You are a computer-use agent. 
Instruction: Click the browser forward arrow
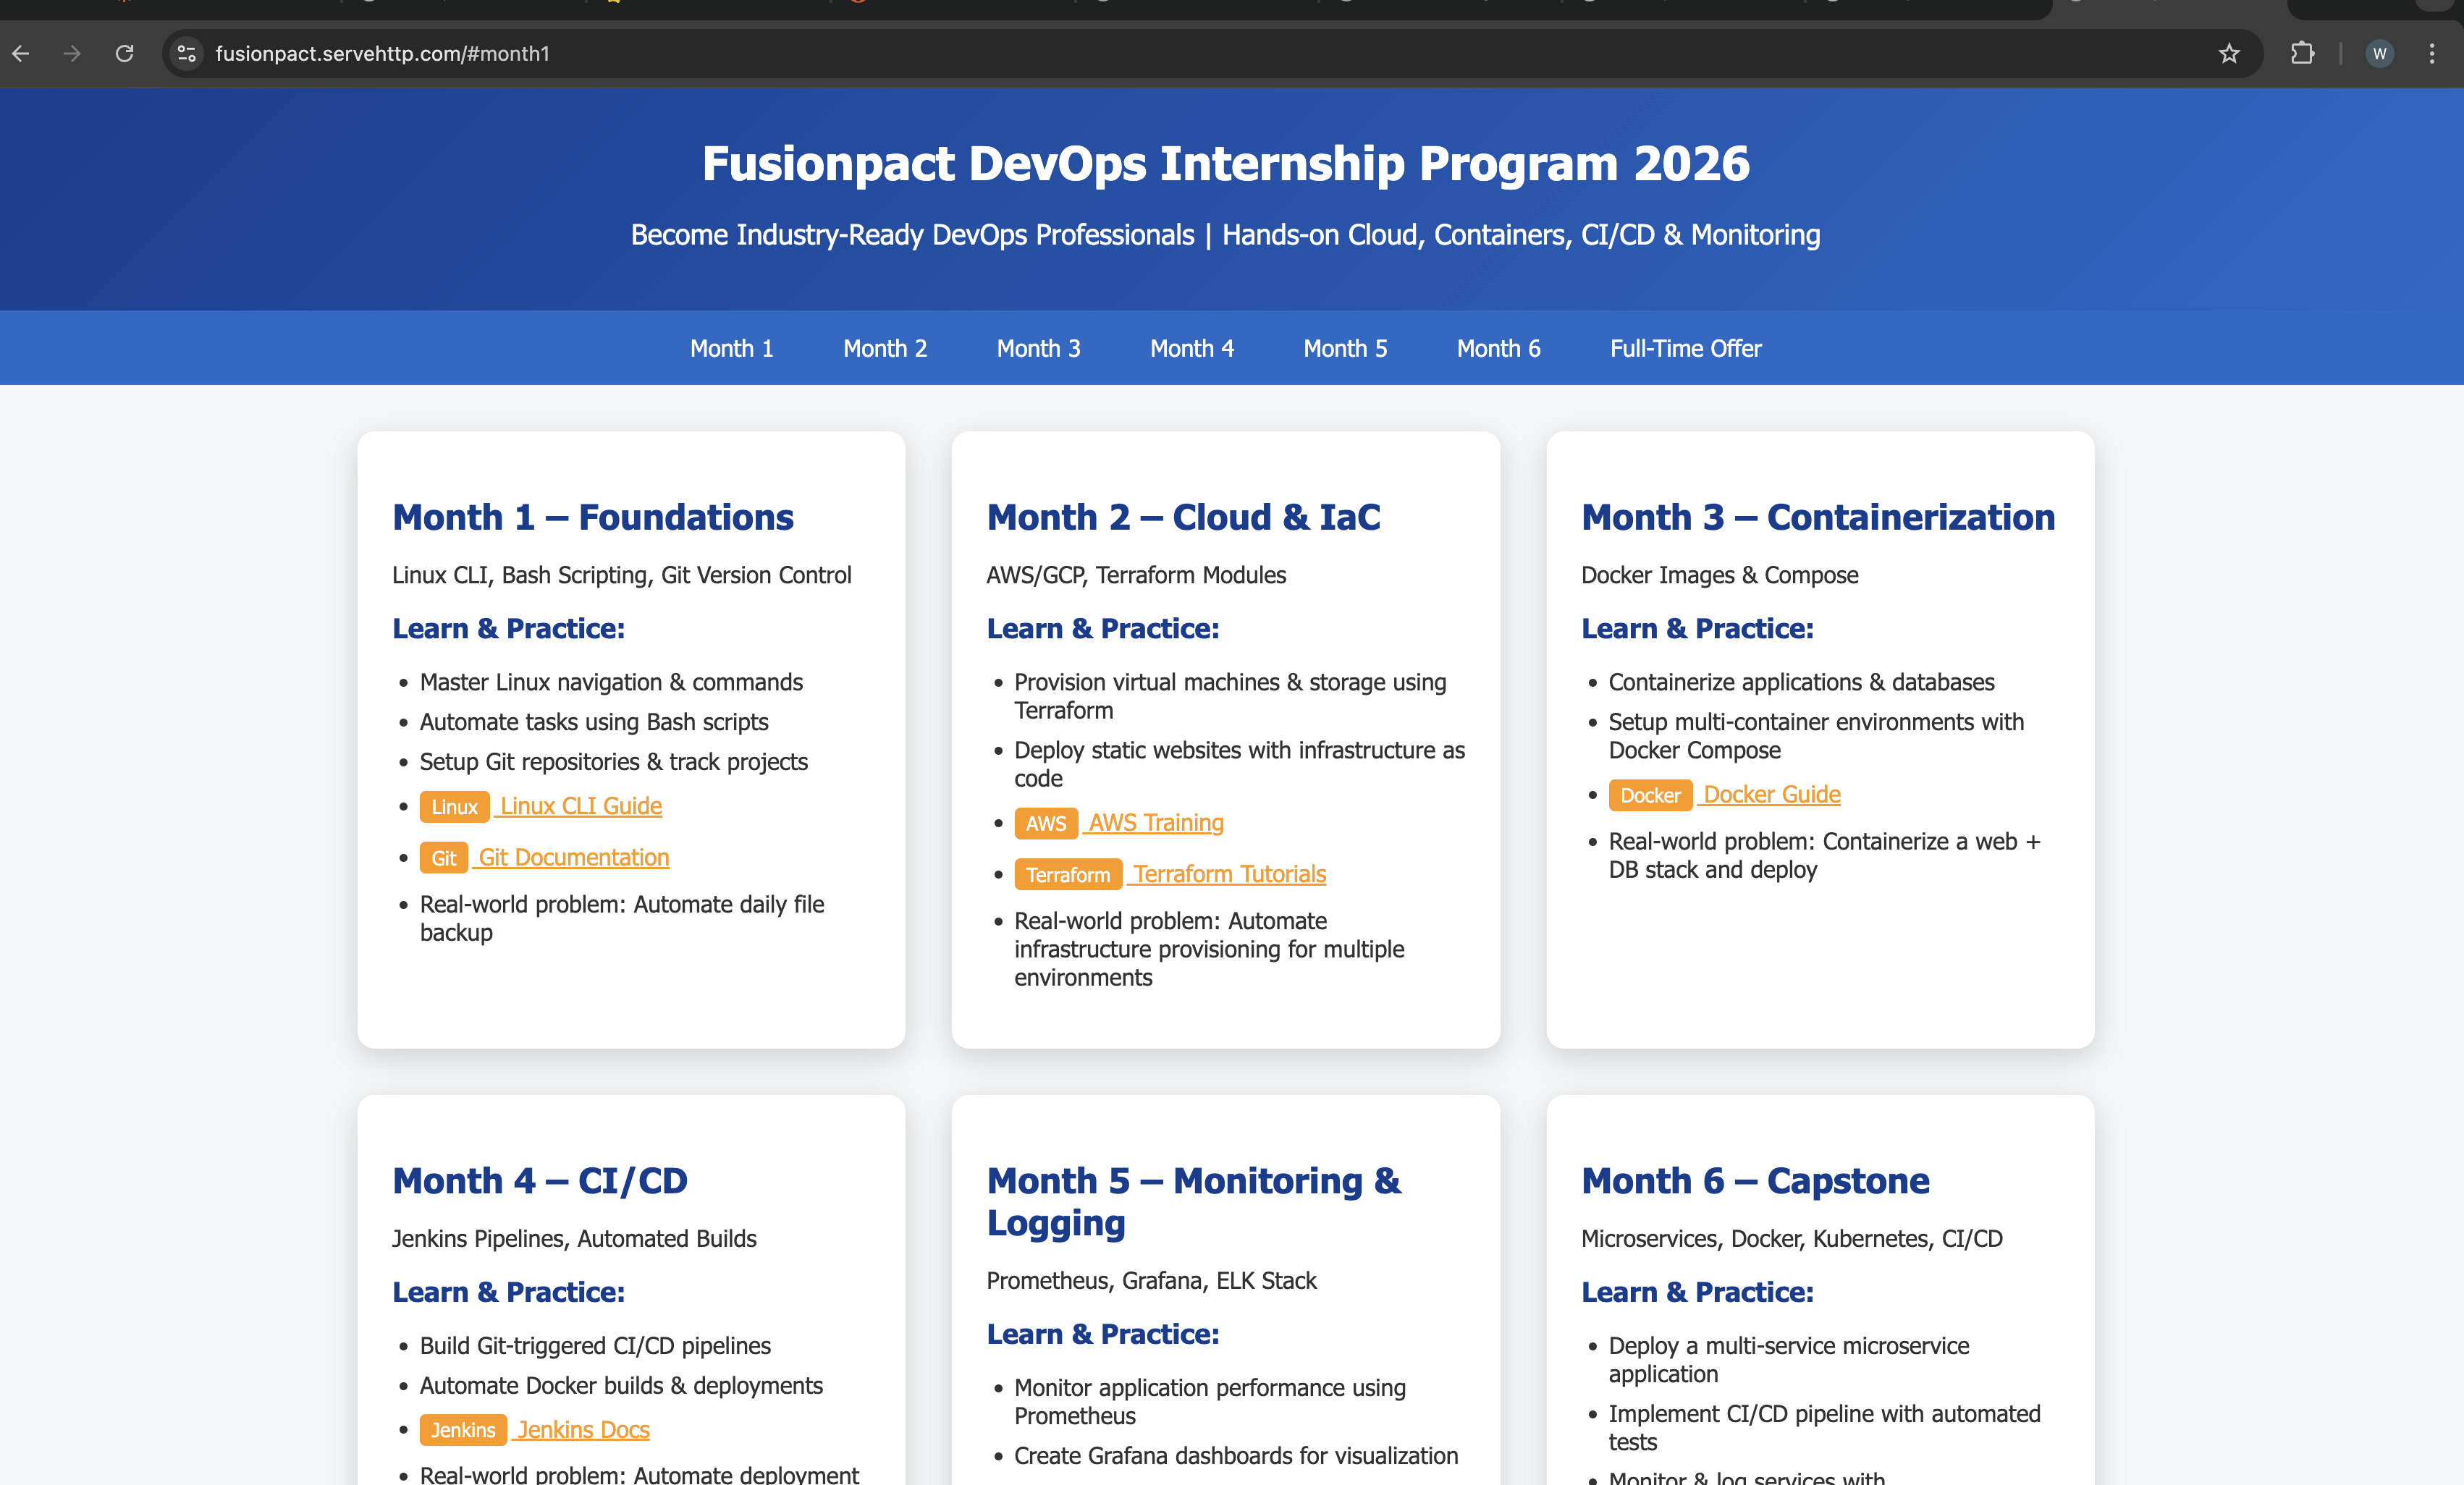72,54
